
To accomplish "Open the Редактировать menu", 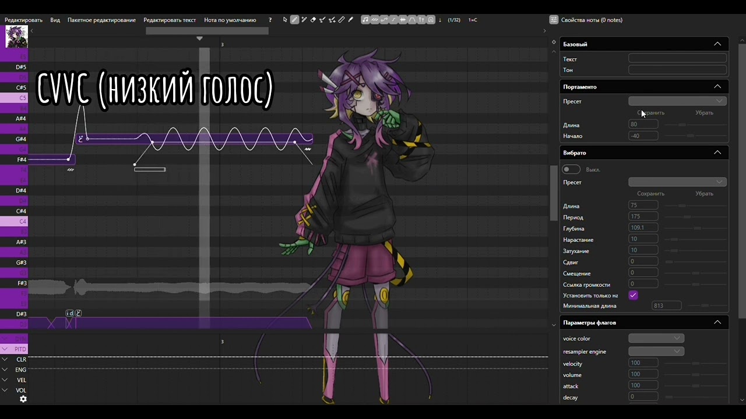I will tap(23, 20).
